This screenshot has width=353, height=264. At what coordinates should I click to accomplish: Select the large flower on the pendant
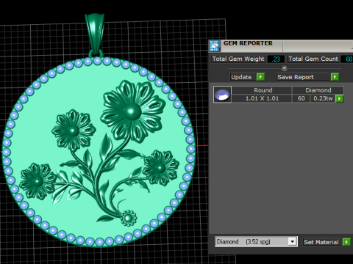tap(132, 111)
